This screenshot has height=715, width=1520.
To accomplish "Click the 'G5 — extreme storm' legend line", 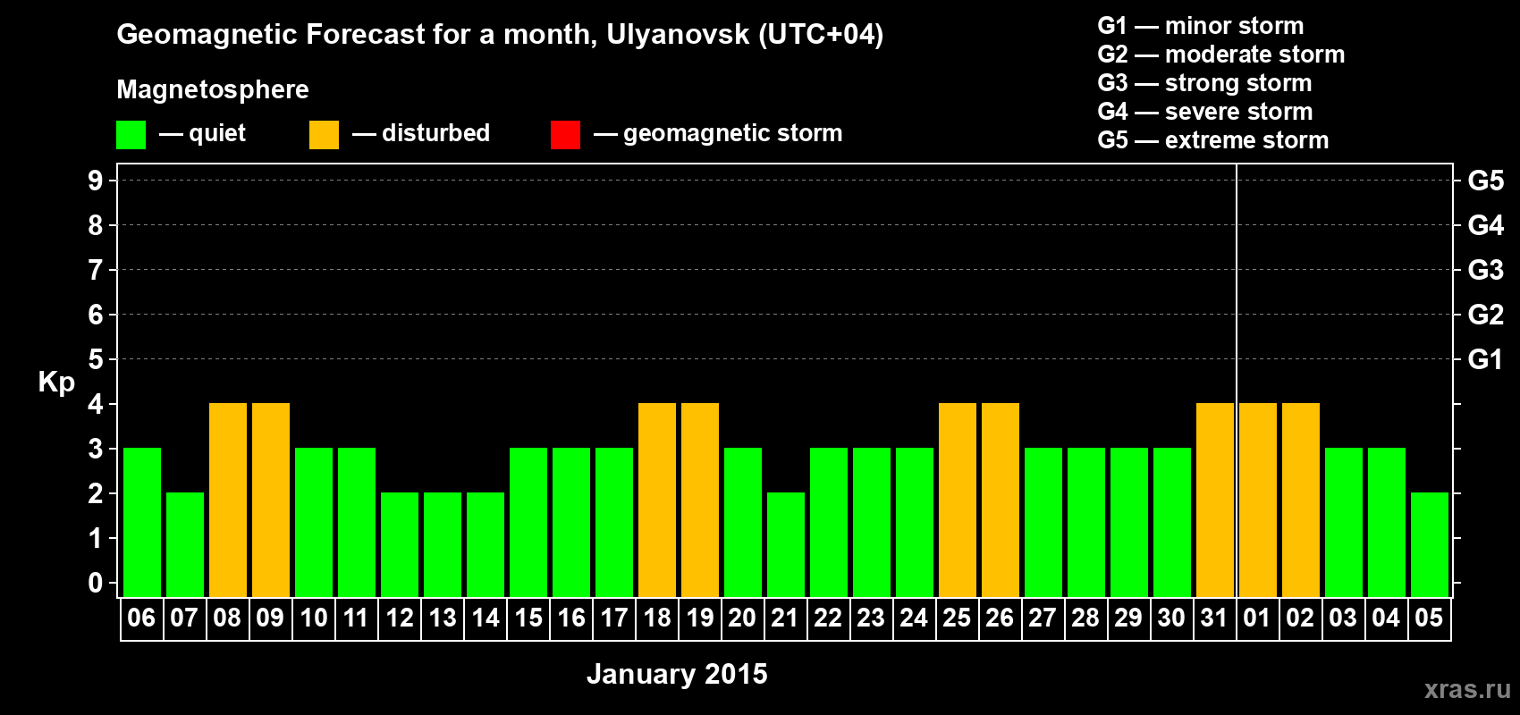I will 1213,140.
